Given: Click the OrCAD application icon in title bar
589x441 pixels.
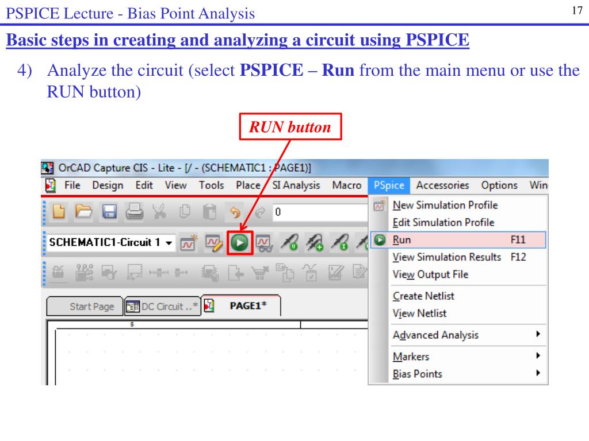Looking at the screenshot, I should click(47, 168).
